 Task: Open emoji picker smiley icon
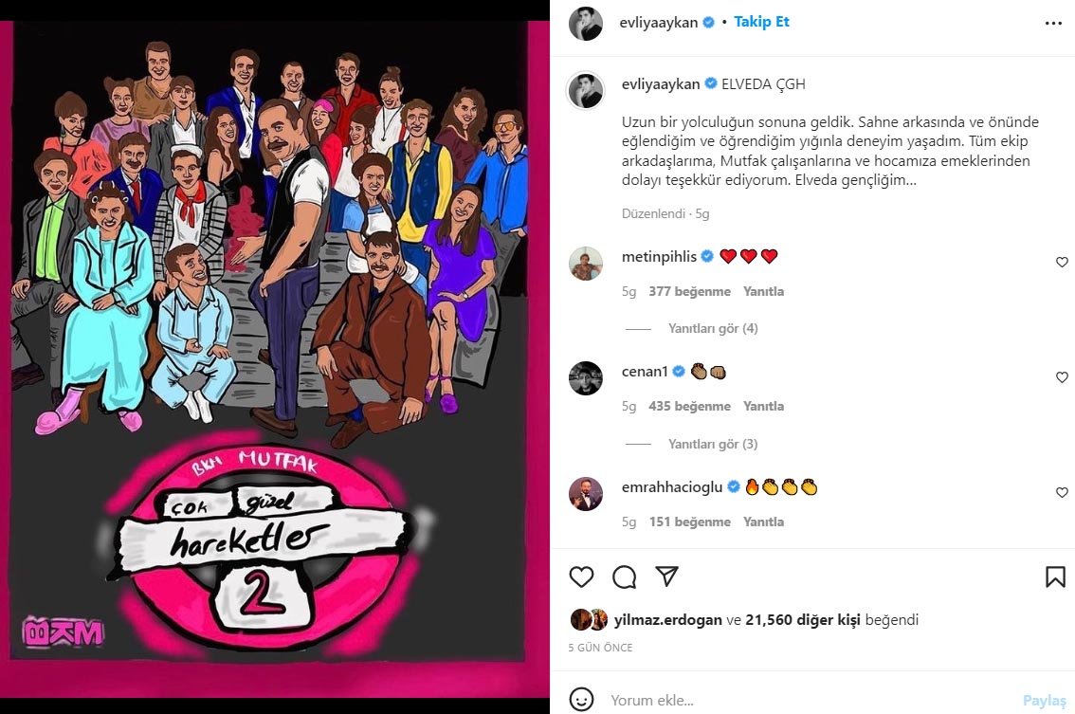[581, 700]
